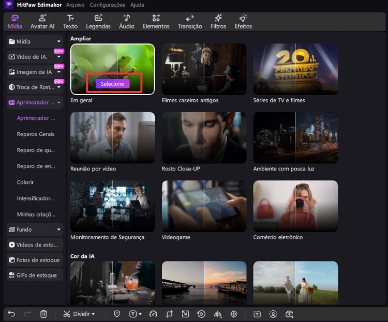Click the mirror flip icon
Viewport: 388px width, 322px height.
pos(217,314)
